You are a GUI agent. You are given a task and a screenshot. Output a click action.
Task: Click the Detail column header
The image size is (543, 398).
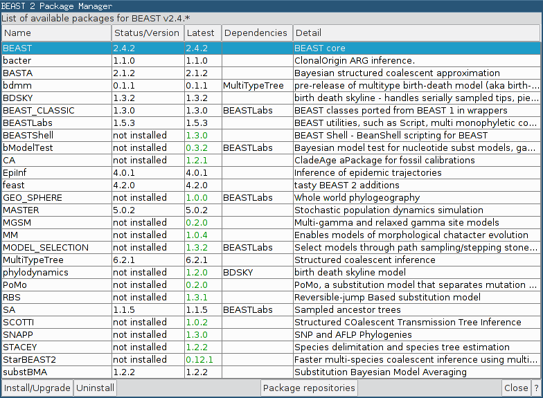417,33
